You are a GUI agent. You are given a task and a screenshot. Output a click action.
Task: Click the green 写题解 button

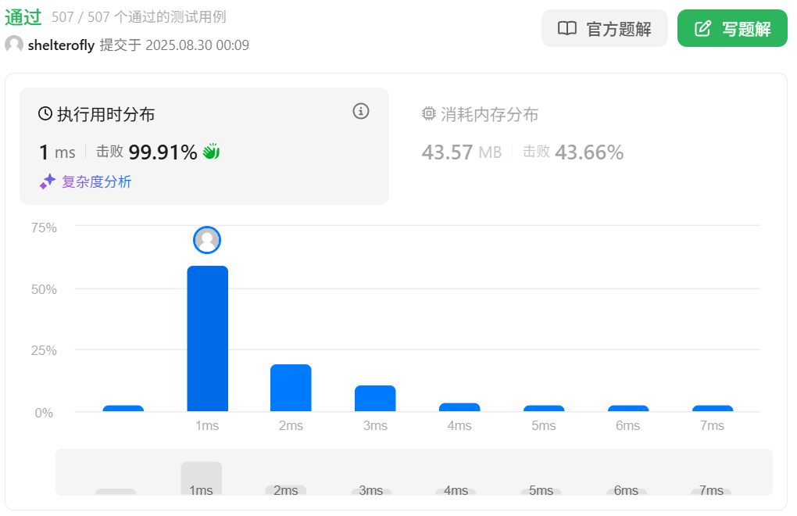[732, 28]
